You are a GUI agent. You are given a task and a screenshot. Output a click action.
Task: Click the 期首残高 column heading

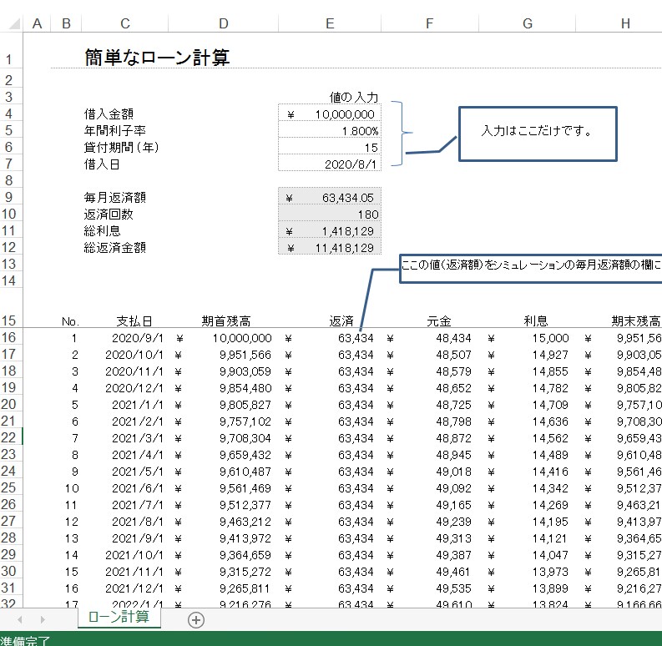pos(226,320)
